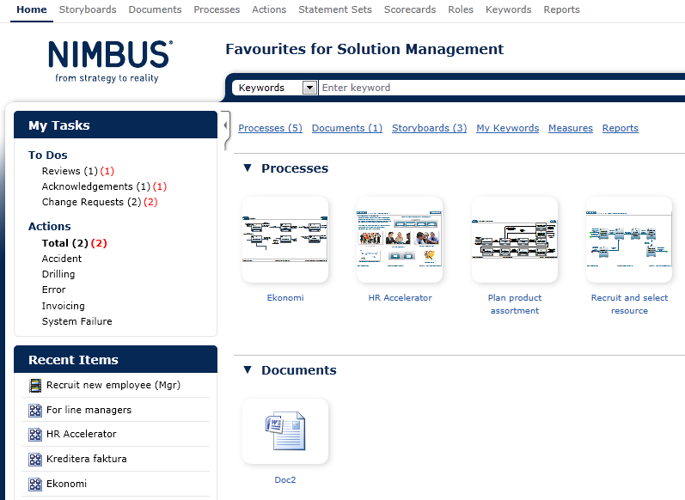Image resolution: width=685 pixels, height=500 pixels.
Task: Click the storyboard icon beside Recruit new employee (Mgr)
Action: pyautogui.click(x=35, y=385)
